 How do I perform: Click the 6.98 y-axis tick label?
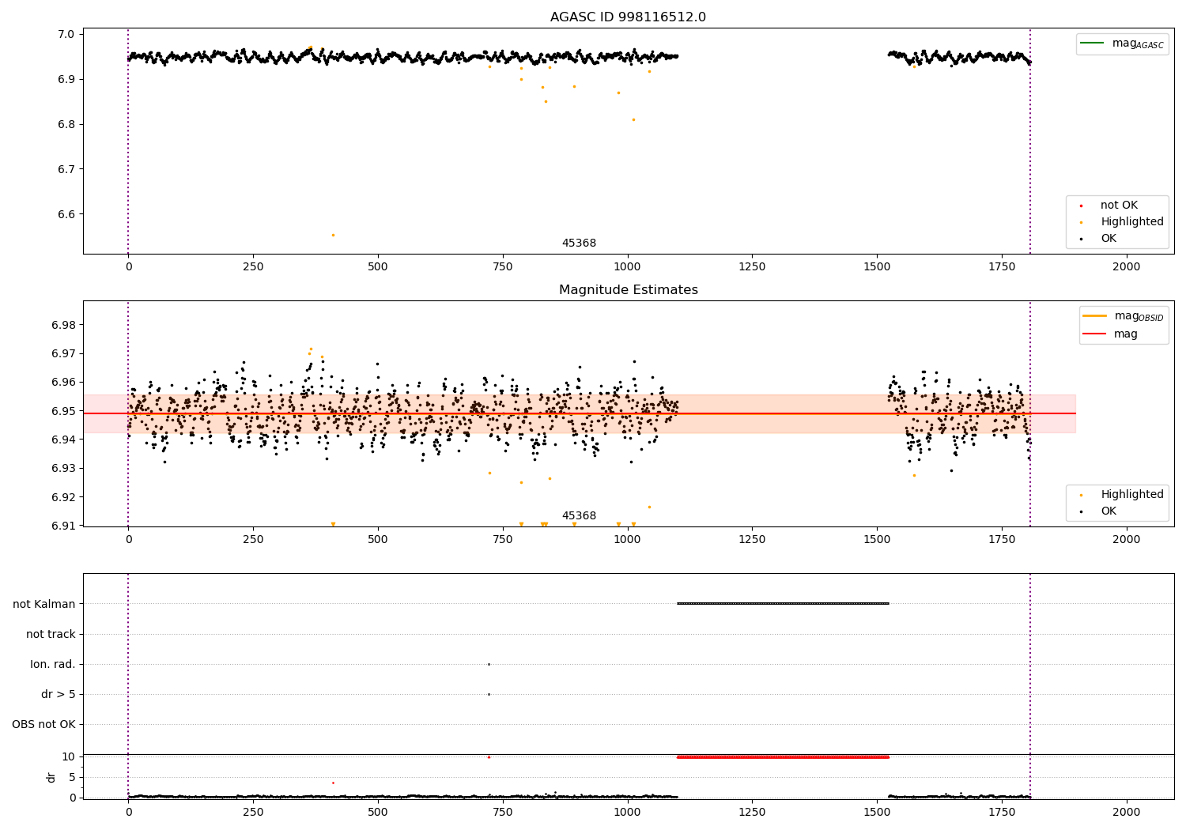click(x=63, y=325)
